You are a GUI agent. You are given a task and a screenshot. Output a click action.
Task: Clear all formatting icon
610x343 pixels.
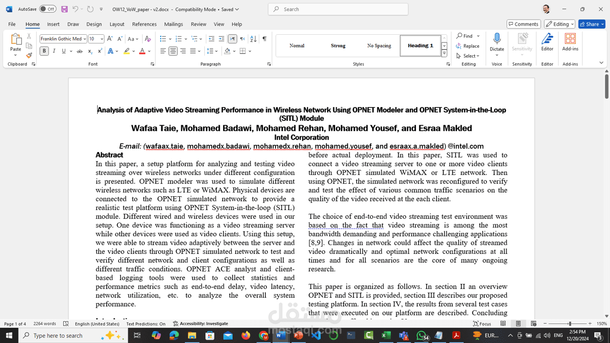point(148,39)
